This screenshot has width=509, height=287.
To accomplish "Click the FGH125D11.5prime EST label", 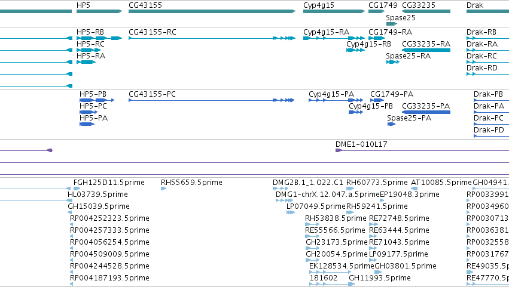I will 109,183.
